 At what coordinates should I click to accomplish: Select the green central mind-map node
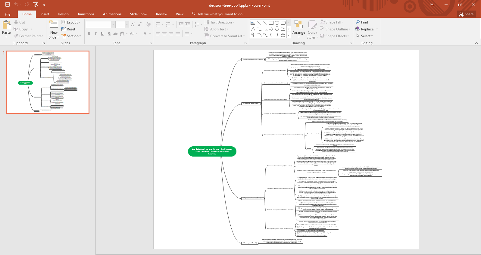pos(212,151)
